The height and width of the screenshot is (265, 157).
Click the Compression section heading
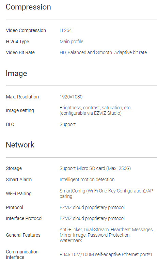point(28,7)
